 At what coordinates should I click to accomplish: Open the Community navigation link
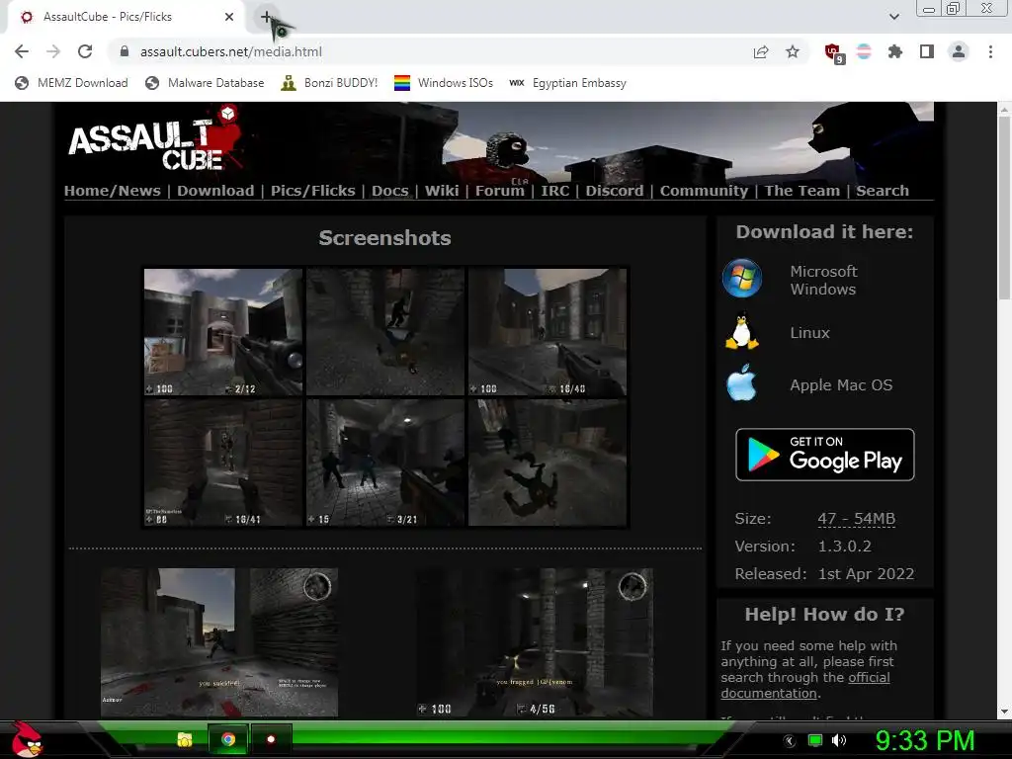(704, 191)
